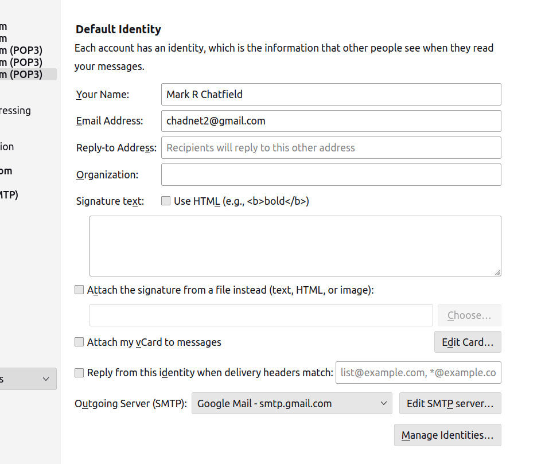The image size is (545, 464).
Task: Check Attach the signature from a file
Action: pyautogui.click(x=79, y=290)
